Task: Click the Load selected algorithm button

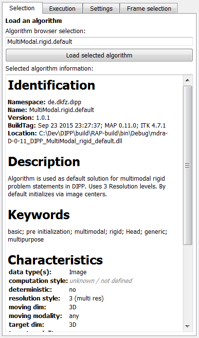Action: click(99, 55)
